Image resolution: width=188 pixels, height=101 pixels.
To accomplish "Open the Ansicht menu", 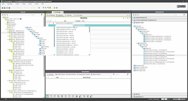I will 17,4.
